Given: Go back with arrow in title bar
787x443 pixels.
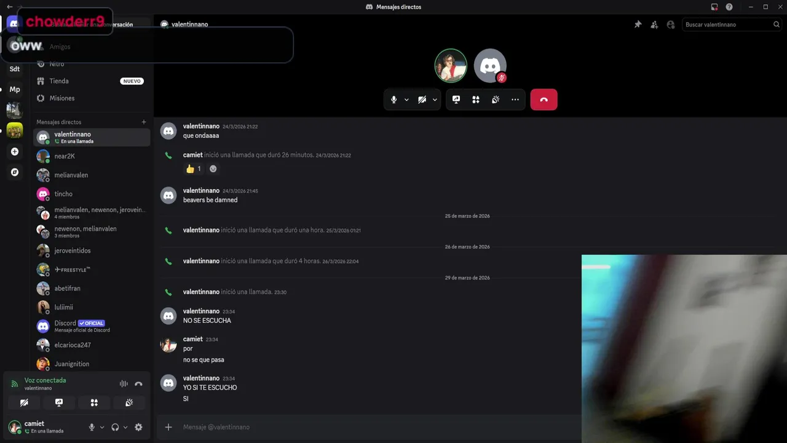Looking at the screenshot, I should pos(9,7).
